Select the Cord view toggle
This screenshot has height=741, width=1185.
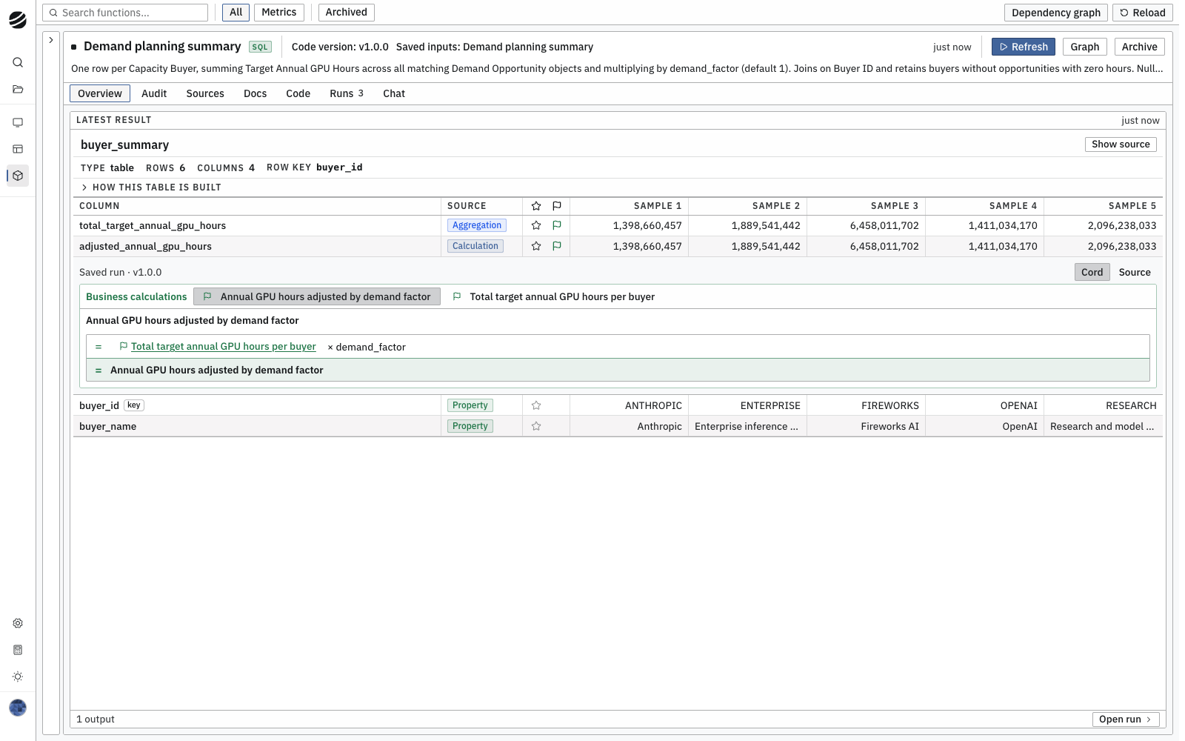point(1092,272)
